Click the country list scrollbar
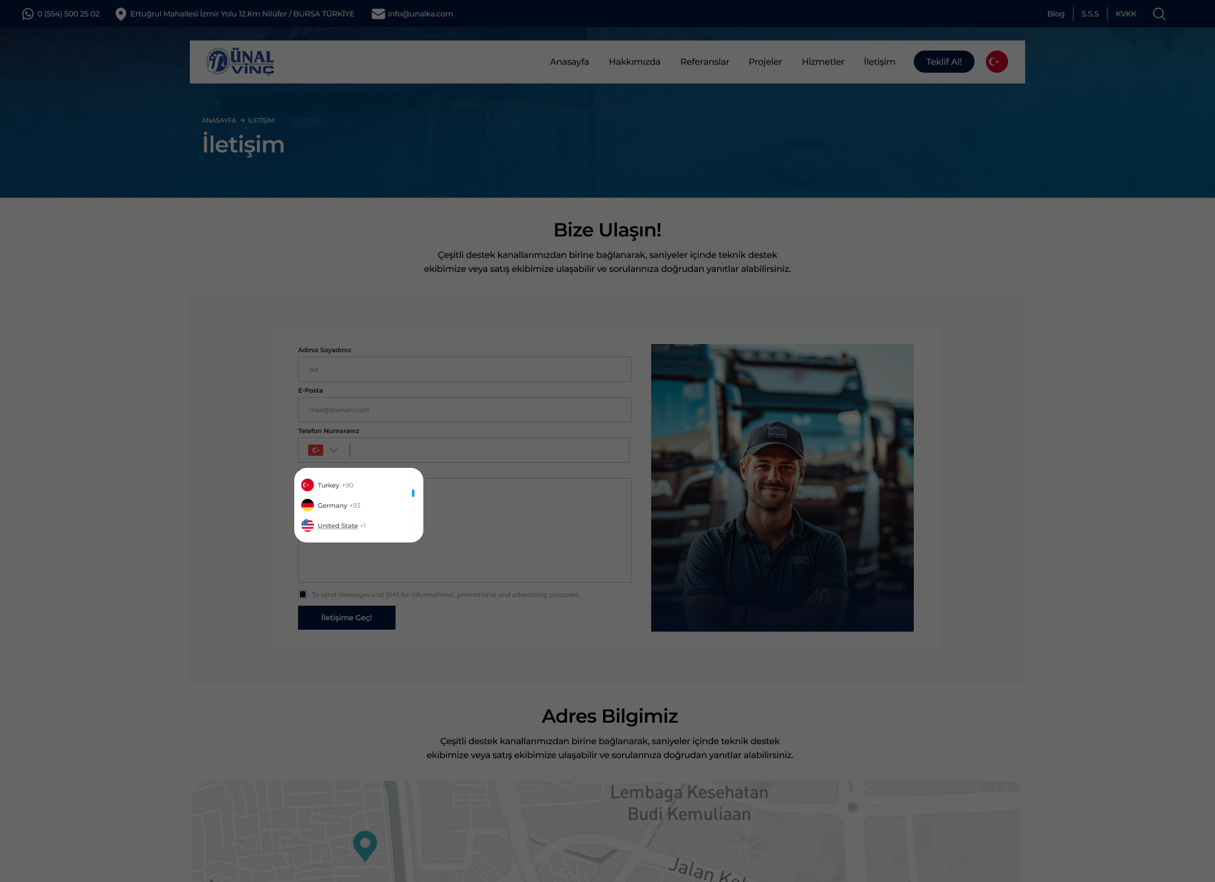This screenshot has height=882, width=1215. (413, 493)
